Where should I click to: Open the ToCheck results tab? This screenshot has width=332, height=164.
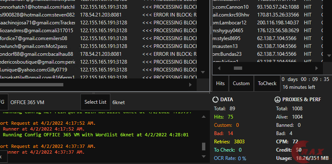click(x=267, y=83)
